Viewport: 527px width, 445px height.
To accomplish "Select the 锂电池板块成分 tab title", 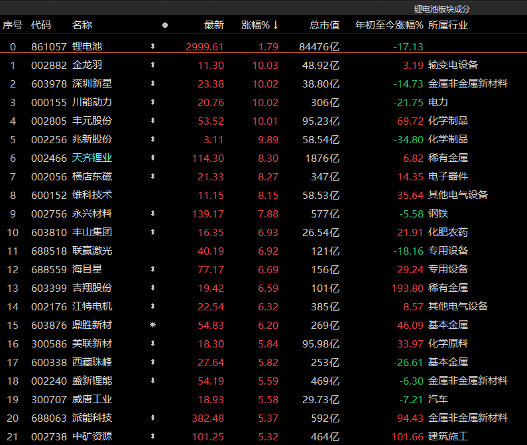I will [x=441, y=9].
